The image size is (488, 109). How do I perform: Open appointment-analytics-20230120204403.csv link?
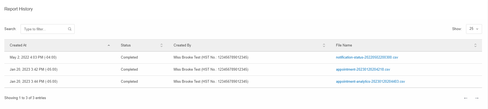[370, 82]
